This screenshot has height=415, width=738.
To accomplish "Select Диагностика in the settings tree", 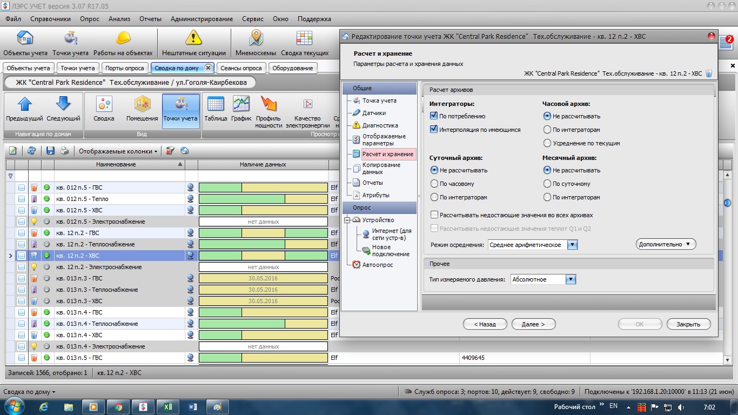I will coord(380,125).
